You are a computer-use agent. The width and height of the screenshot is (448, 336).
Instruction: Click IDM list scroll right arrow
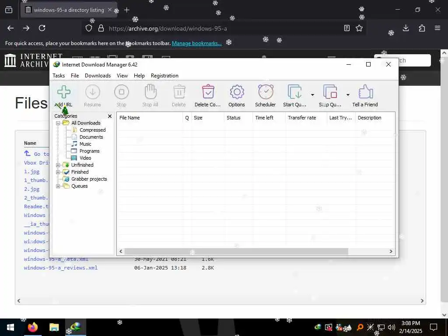[391, 252]
